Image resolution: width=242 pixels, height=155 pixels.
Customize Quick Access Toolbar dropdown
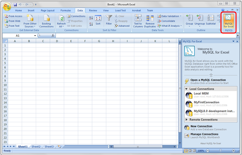pyautogui.click(x=36, y=5)
